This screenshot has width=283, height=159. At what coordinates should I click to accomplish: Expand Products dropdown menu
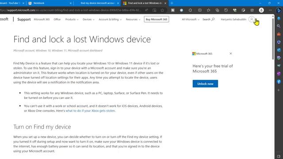72,19
